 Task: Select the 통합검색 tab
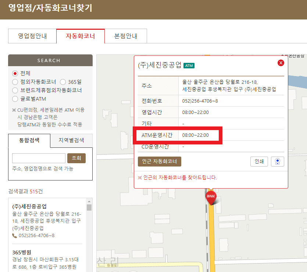click(x=28, y=140)
